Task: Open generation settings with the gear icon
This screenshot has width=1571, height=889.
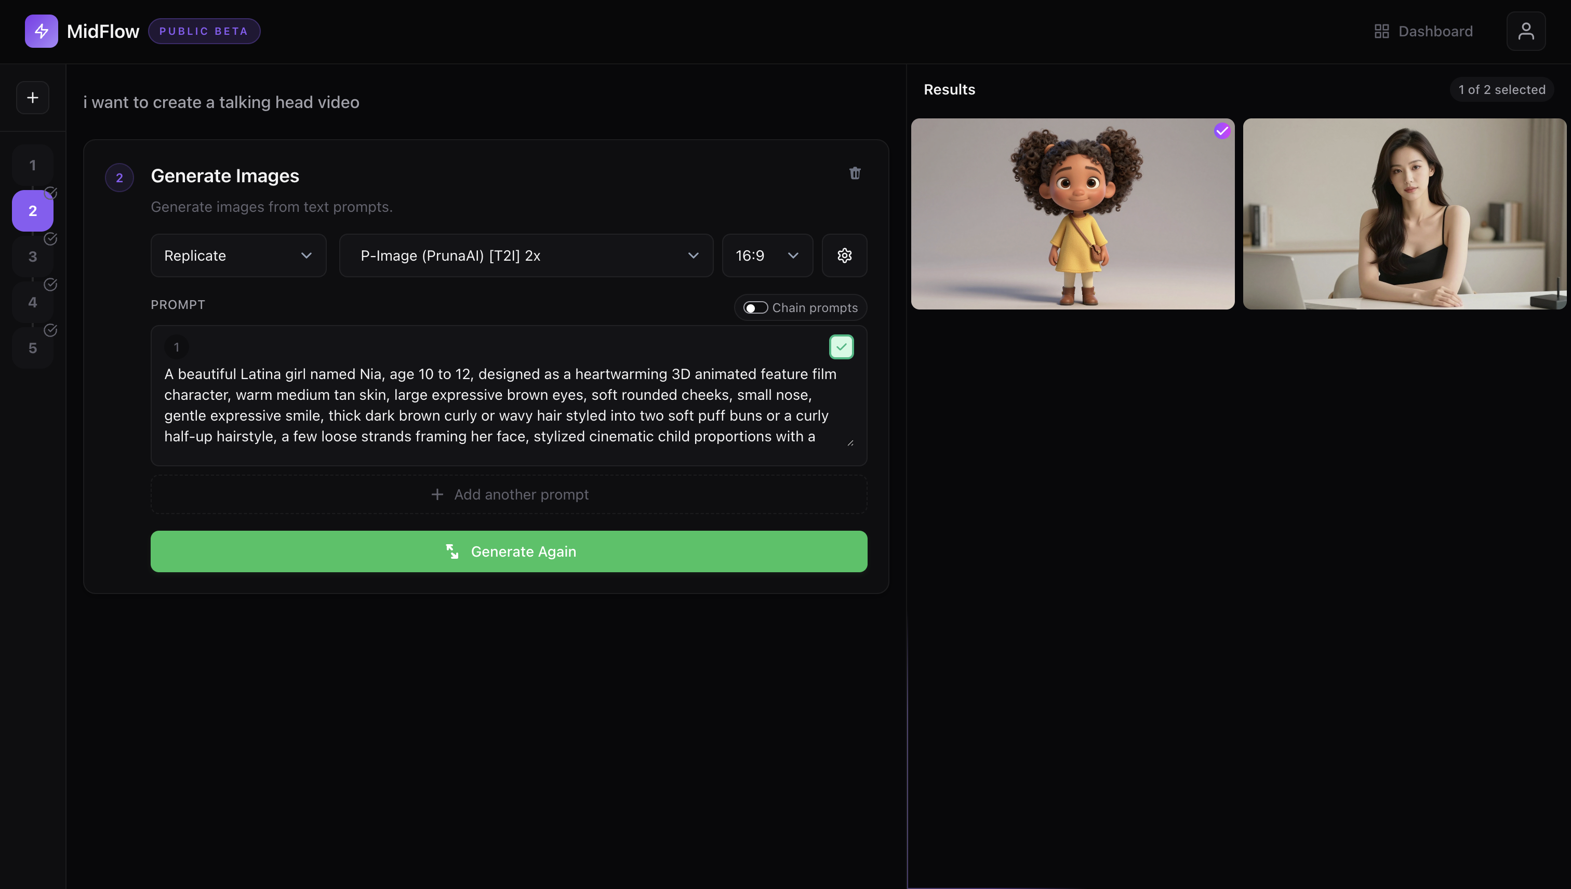Action: click(x=844, y=255)
